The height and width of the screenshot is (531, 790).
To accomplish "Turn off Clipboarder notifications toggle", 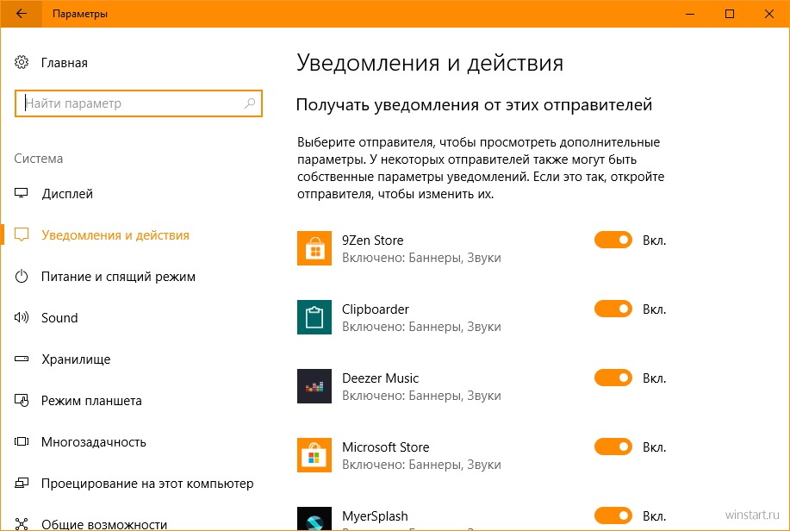I will (x=613, y=309).
